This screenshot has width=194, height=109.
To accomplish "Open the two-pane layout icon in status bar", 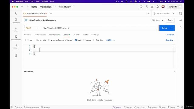I will pyautogui.click(x=178, y=107).
